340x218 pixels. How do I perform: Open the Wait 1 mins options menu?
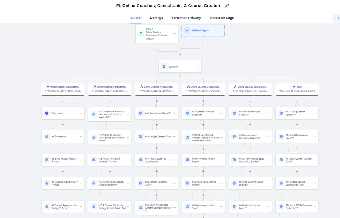tap(81, 113)
